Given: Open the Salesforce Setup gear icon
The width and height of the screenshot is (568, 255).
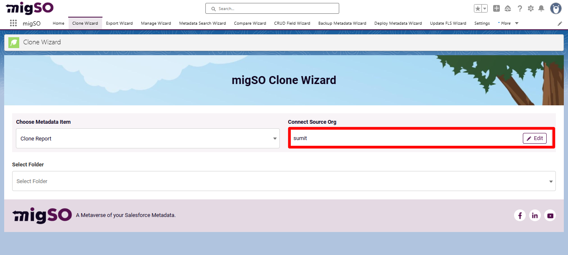Looking at the screenshot, I should tap(530, 8).
